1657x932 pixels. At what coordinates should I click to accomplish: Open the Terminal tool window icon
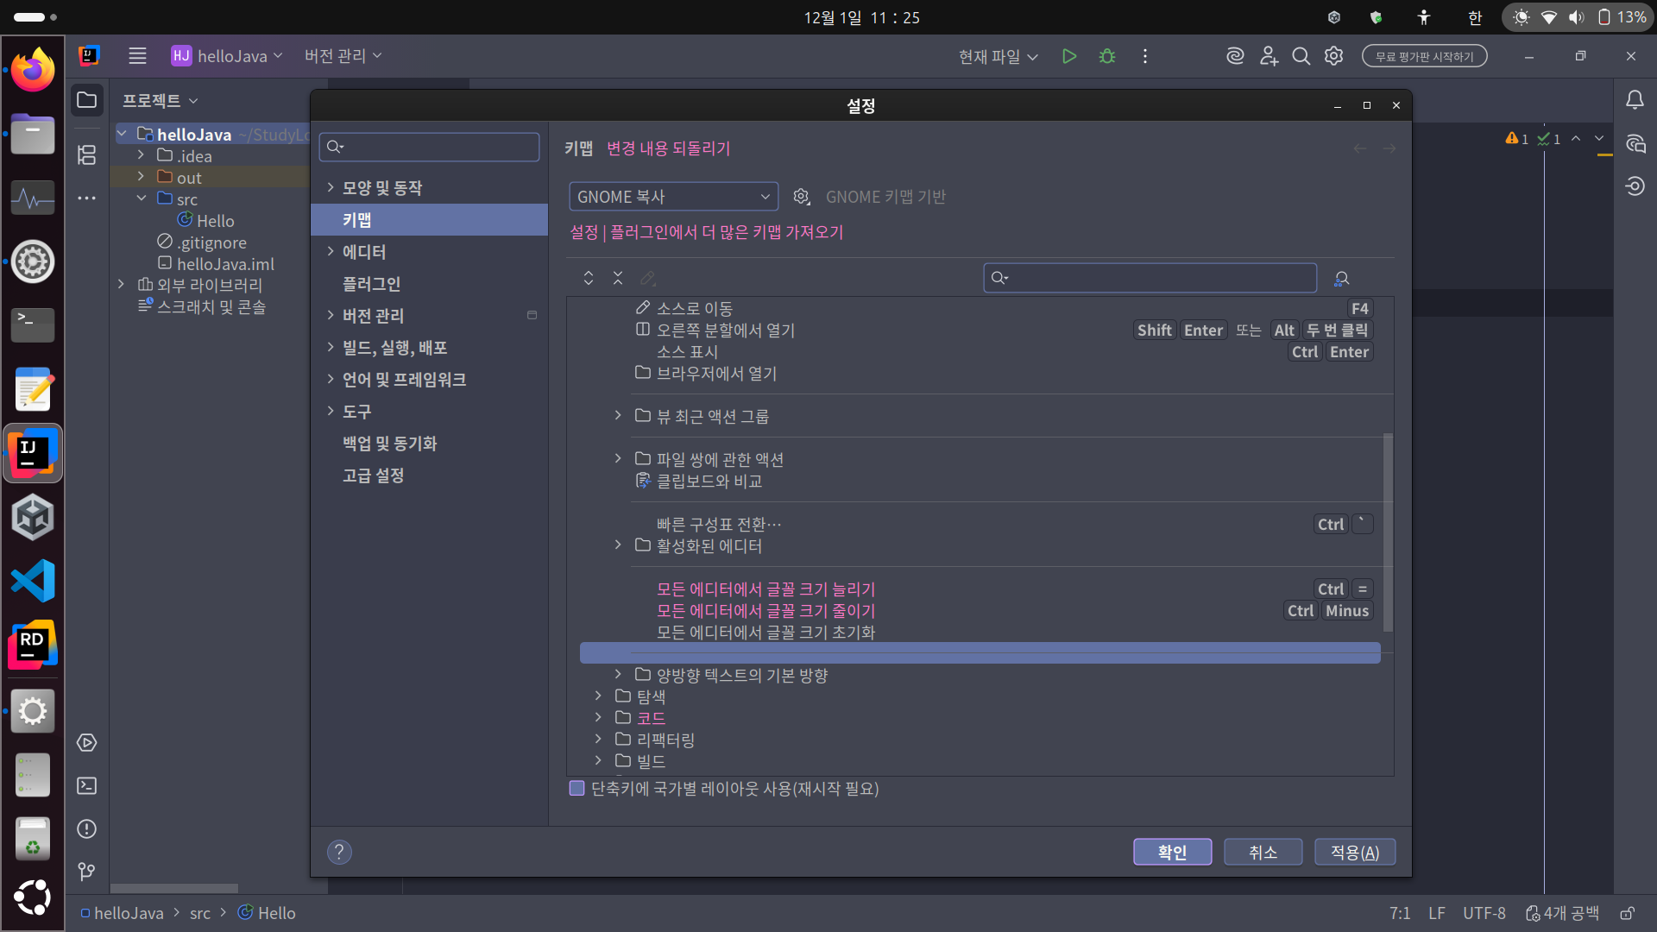[86, 785]
